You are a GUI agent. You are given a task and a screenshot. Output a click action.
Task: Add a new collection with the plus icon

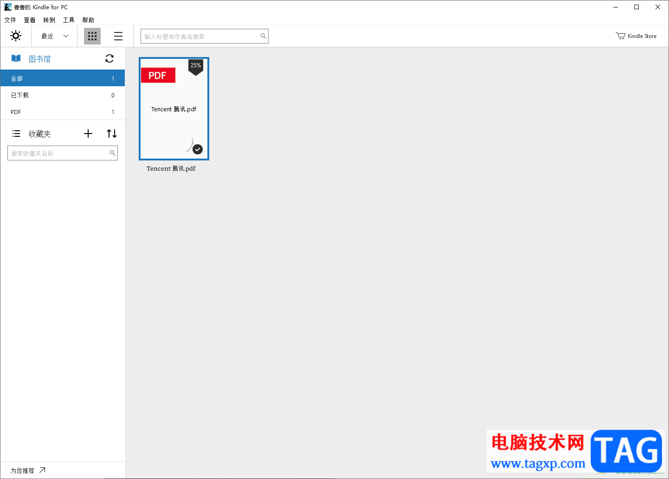point(88,134)
